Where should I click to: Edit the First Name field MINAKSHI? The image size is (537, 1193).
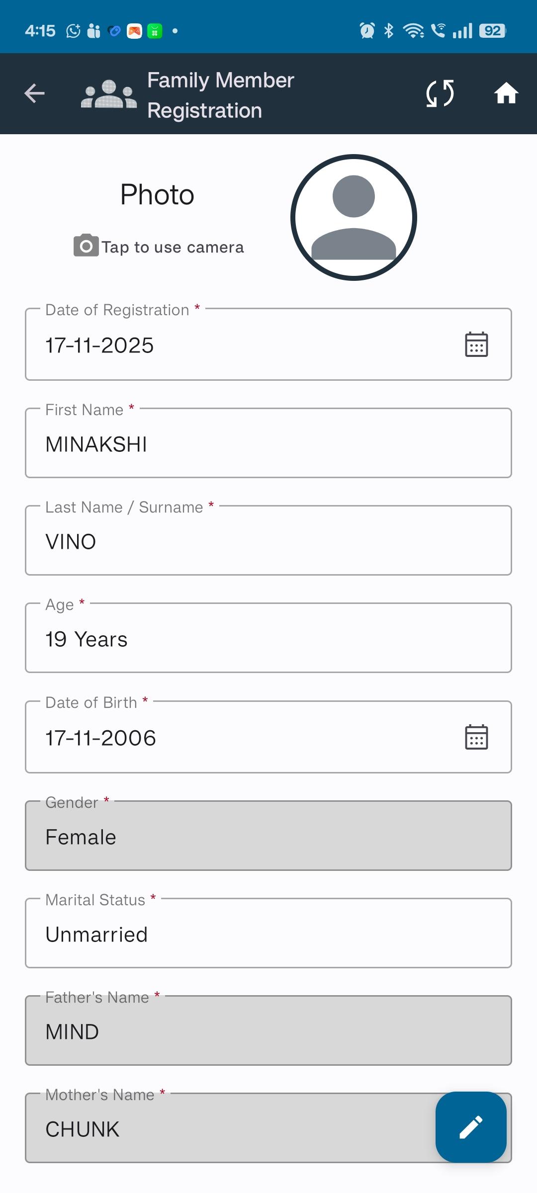click(268, 444)
